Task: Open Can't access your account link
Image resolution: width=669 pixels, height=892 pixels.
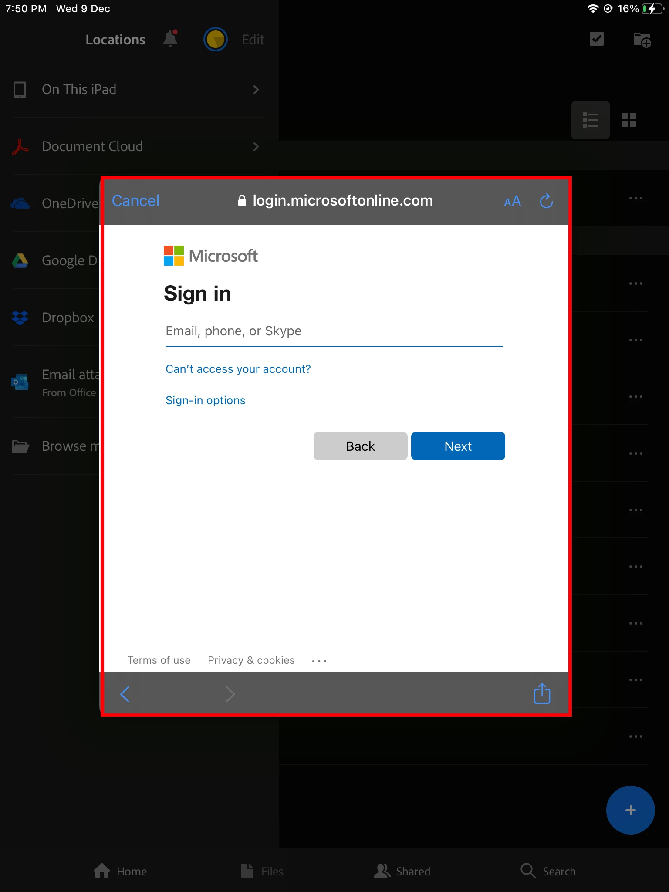Action: (238, 369)
